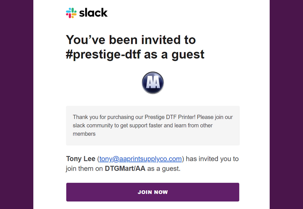Click the left dark purple background margin
This screenshot has height=209, width=303.
[17, 104]
